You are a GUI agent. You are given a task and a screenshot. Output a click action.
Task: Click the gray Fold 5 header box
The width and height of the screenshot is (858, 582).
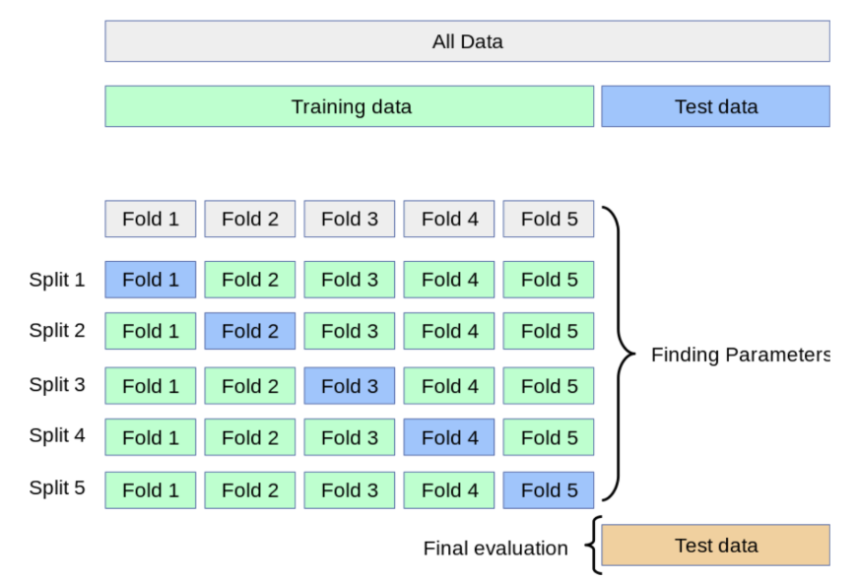[549, 219]
